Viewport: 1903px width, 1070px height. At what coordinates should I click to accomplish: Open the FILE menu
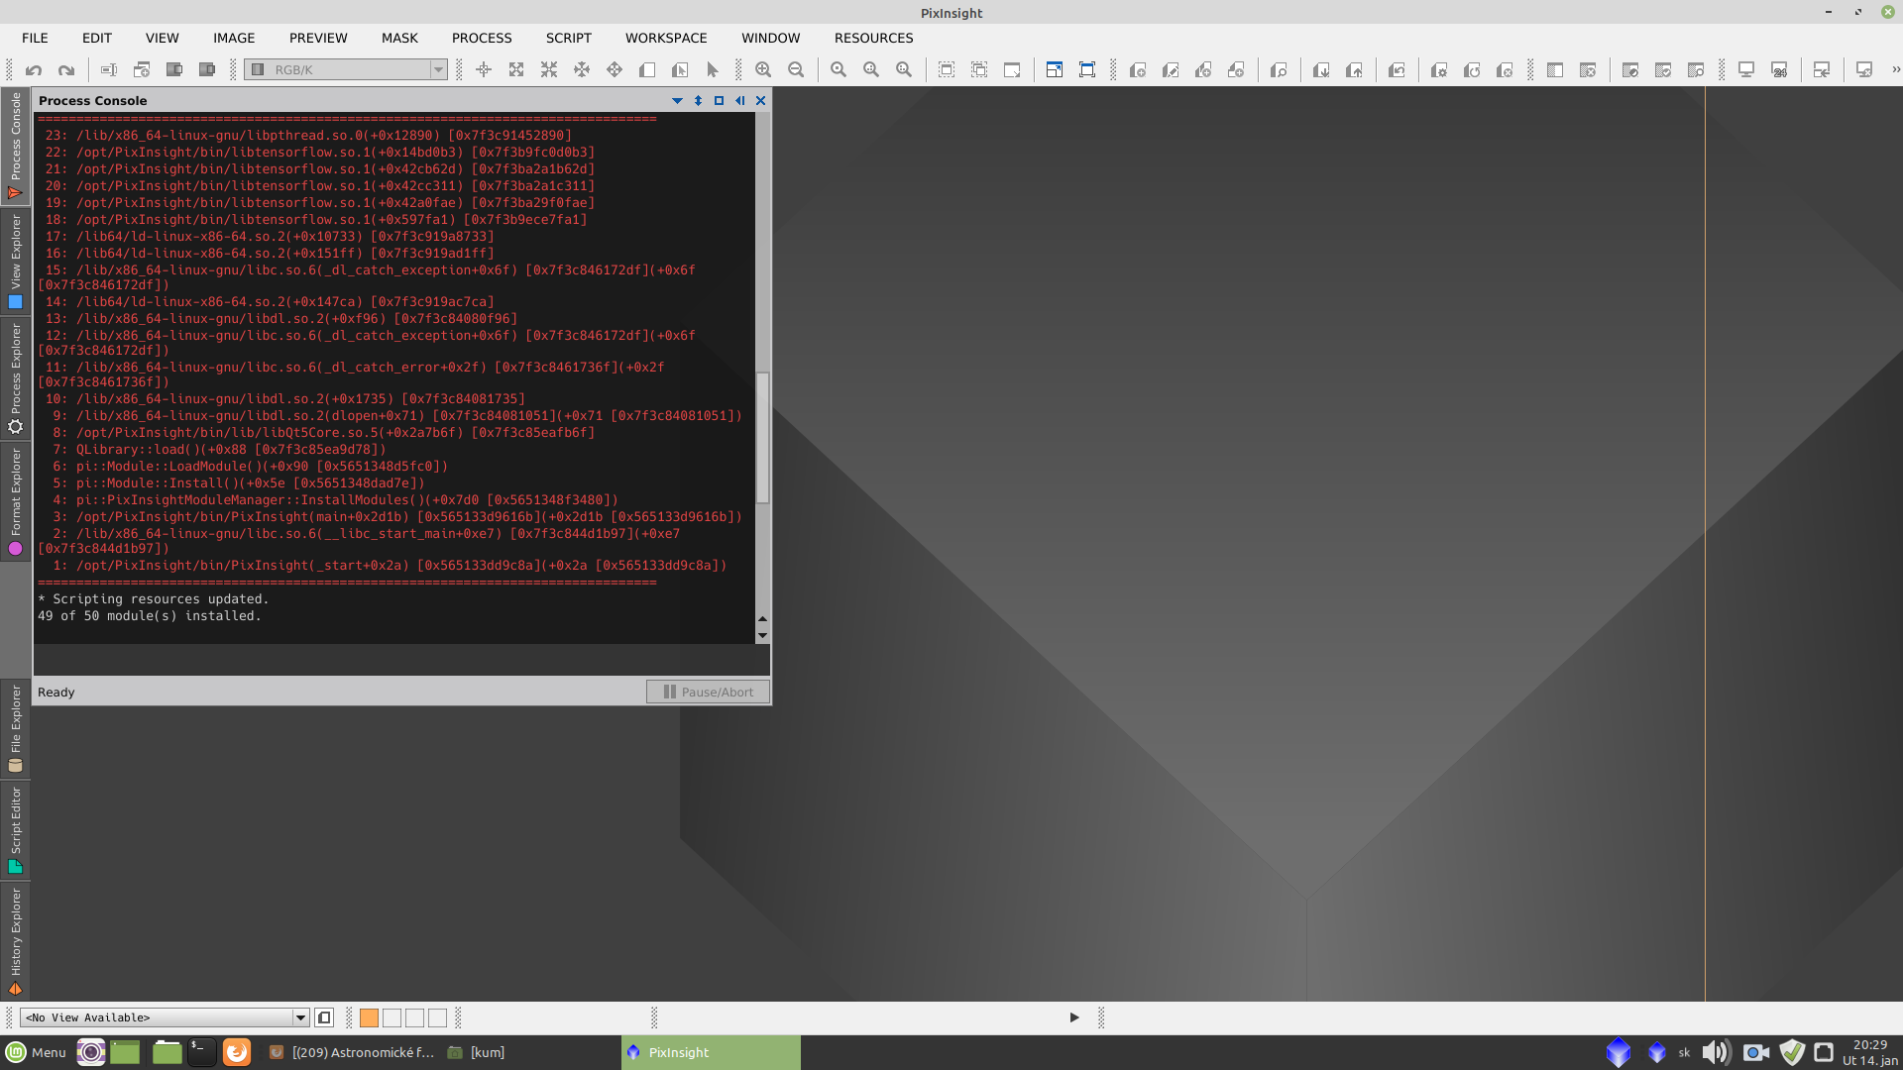tap(35, 38)
